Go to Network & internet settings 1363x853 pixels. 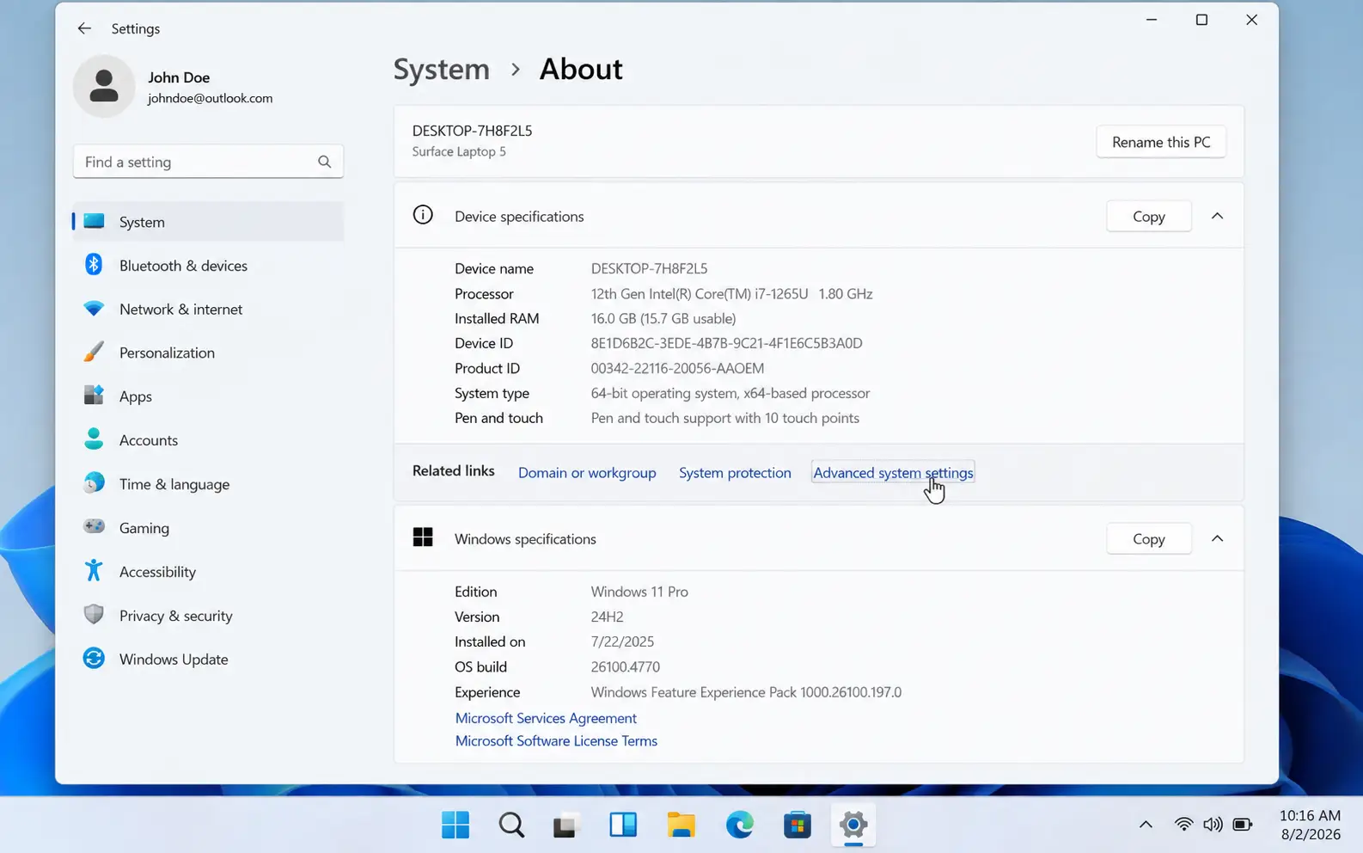click(x=208, y=309)
